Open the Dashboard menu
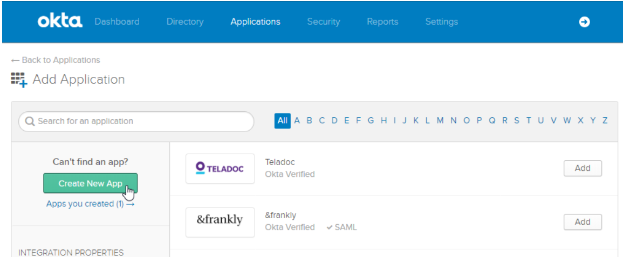 point(117,22)
